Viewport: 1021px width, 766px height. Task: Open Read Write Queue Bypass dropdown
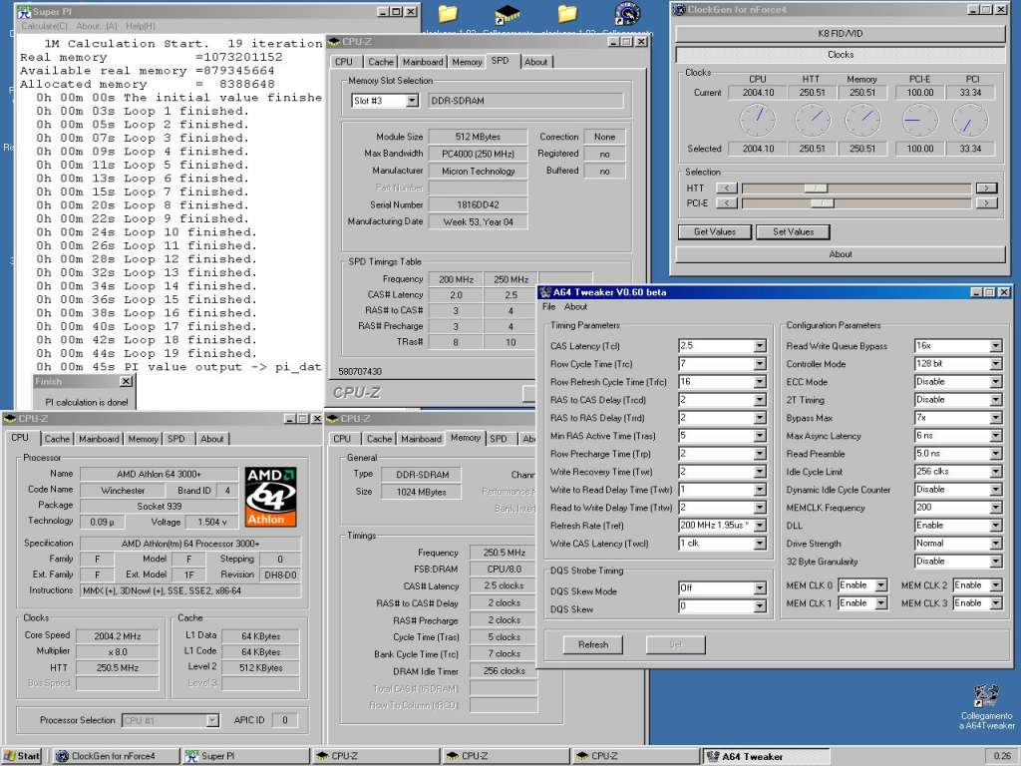tap(996, 346)
